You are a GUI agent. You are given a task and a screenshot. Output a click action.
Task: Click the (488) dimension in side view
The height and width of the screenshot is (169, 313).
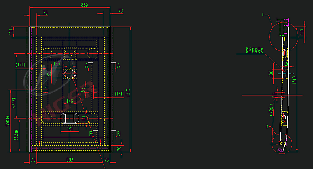(272, 112)
